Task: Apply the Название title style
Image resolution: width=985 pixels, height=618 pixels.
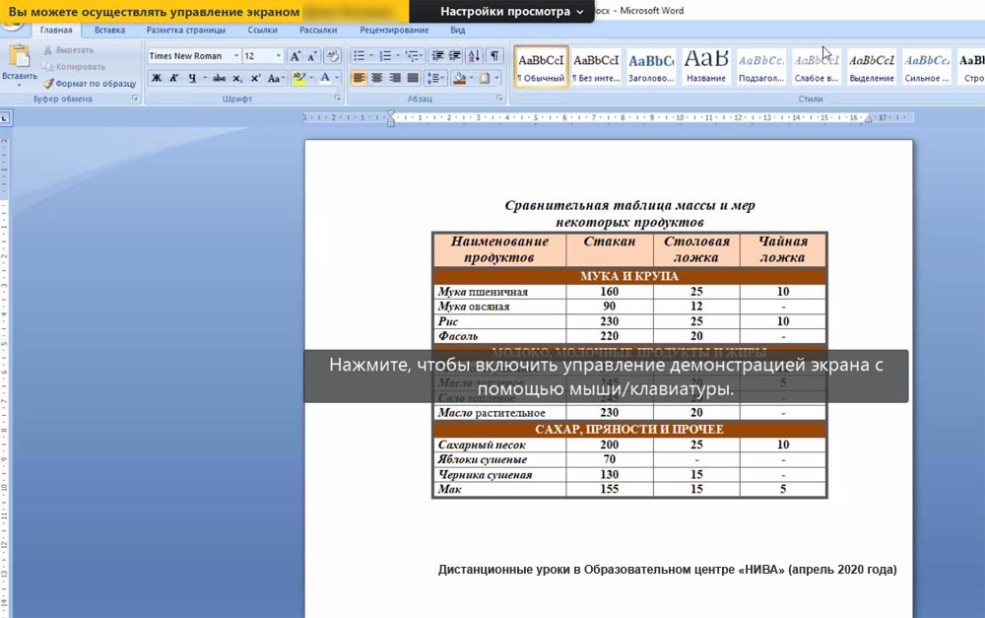Action: (x=706, y=67)
